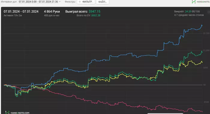Expand the date interval dropdown arrow

pos(60,2)
